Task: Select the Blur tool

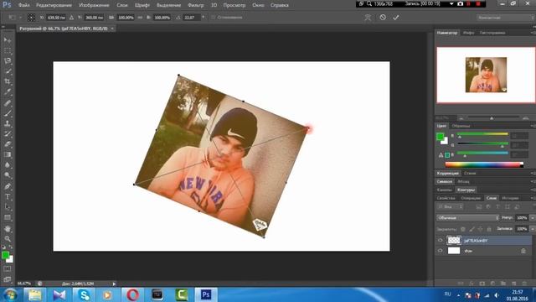Action: (8, 164)
